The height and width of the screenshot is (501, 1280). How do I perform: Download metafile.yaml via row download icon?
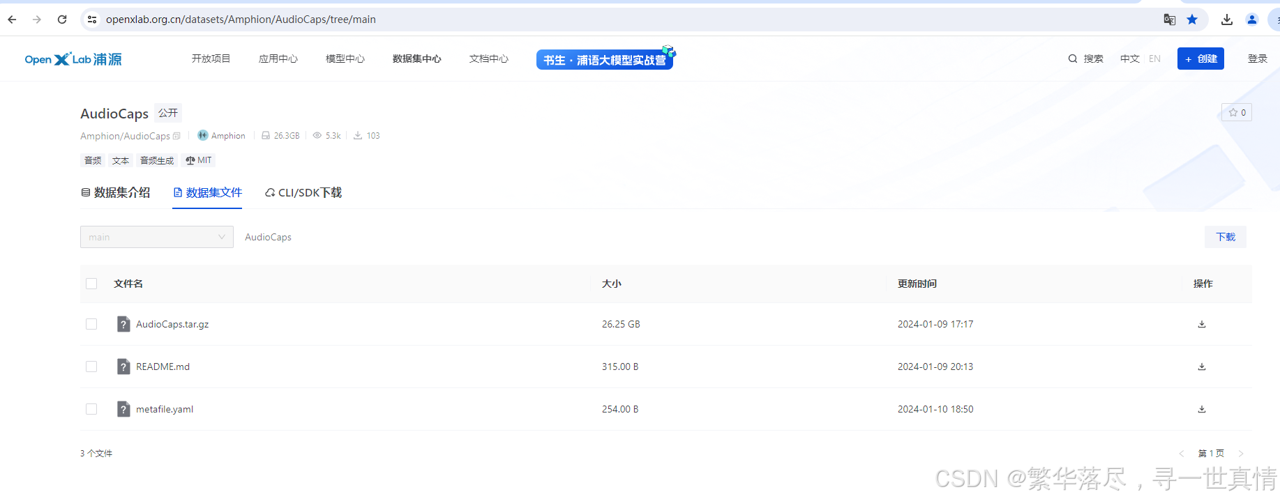point(1202,409)
